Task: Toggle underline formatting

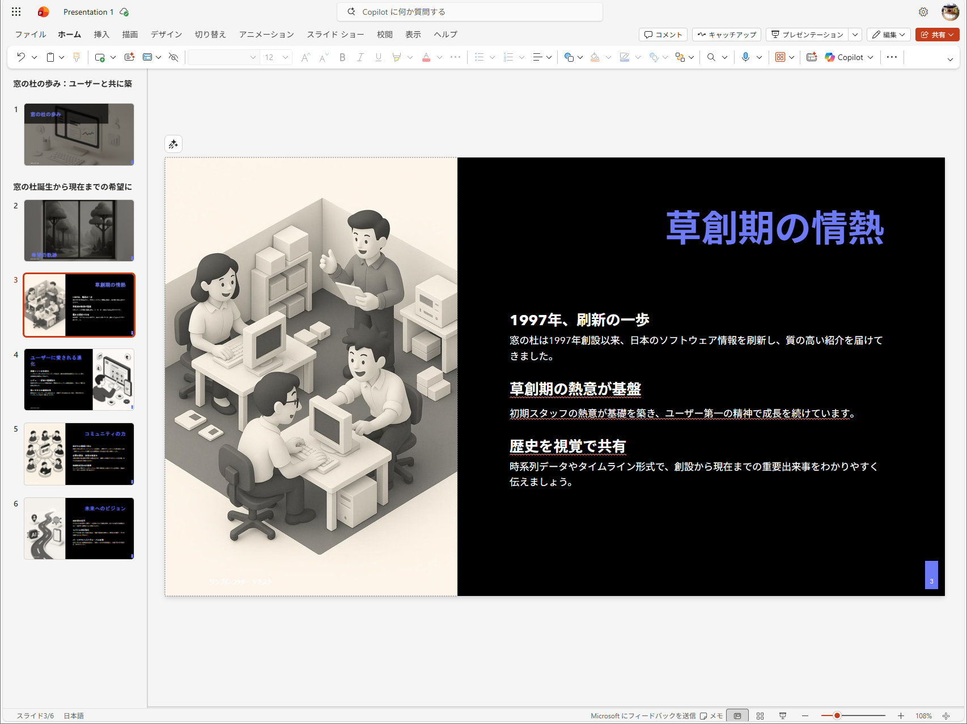Action: (378, 57)
